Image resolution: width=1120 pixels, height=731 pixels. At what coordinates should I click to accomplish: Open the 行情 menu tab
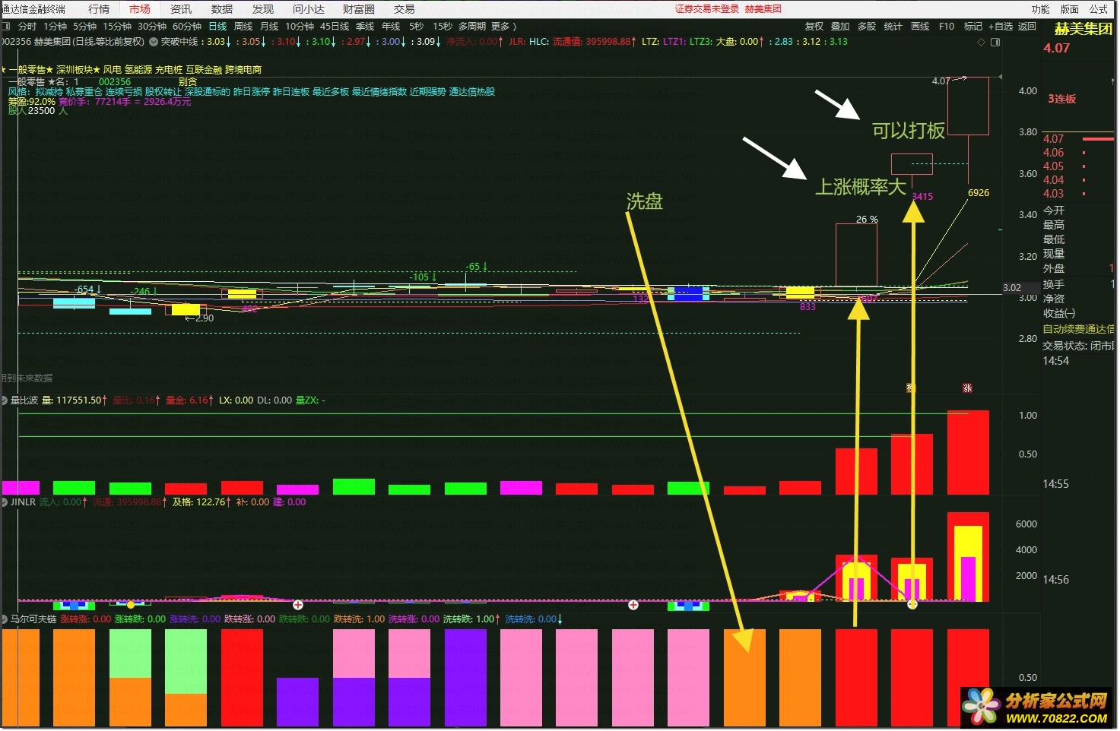click(99, 9)
